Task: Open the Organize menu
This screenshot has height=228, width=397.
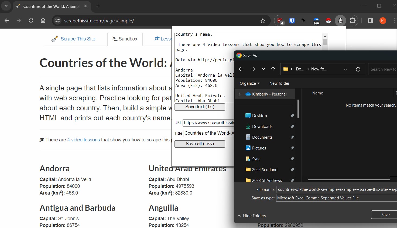Action: 249,83
